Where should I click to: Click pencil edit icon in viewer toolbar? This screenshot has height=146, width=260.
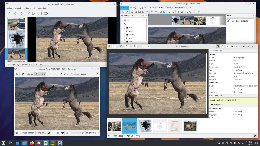[222, 46]
